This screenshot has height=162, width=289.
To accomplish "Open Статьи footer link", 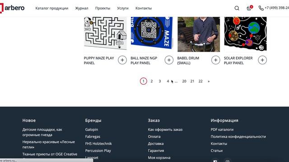I will 217,151.
